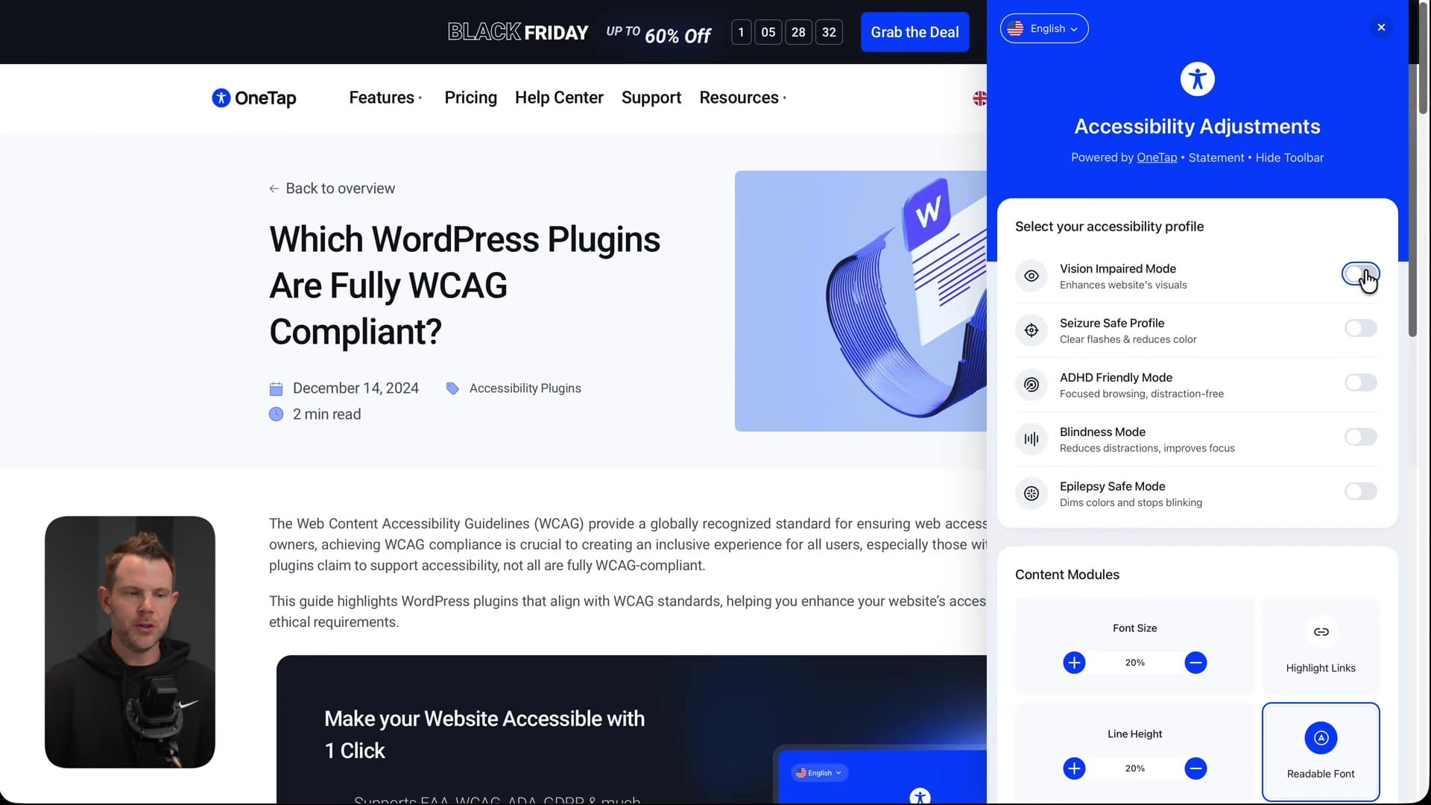Viewport: 1431px width, 805px height.
Task: Open the Pricing page
Action: [x=470, y=98]
